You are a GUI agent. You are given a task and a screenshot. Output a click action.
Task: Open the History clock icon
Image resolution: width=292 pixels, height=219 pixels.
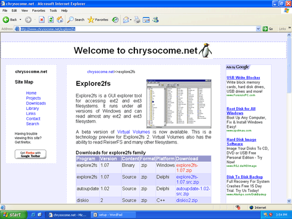point(115,20)
